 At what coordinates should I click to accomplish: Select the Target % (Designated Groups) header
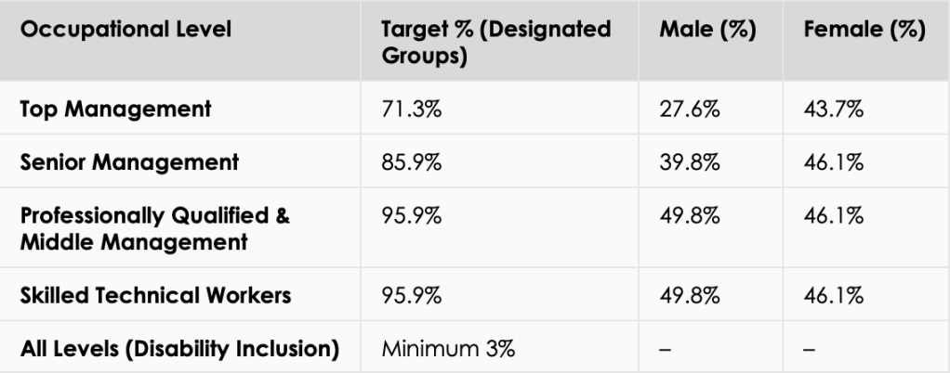495,43
